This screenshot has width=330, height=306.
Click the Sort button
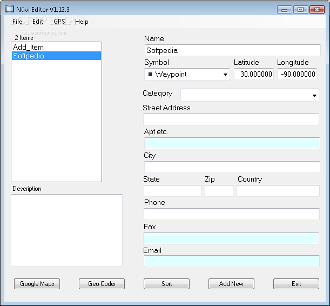point(167,284)
